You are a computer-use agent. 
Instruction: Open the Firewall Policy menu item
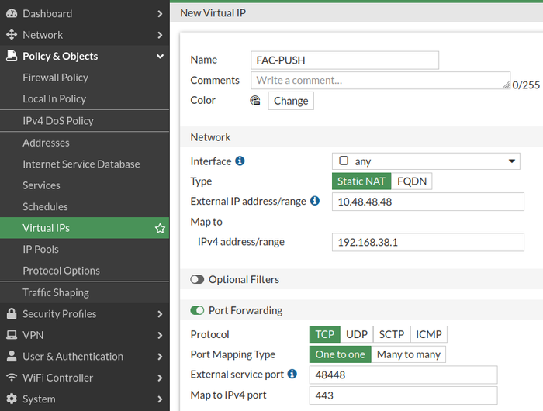tap(55, 78)
